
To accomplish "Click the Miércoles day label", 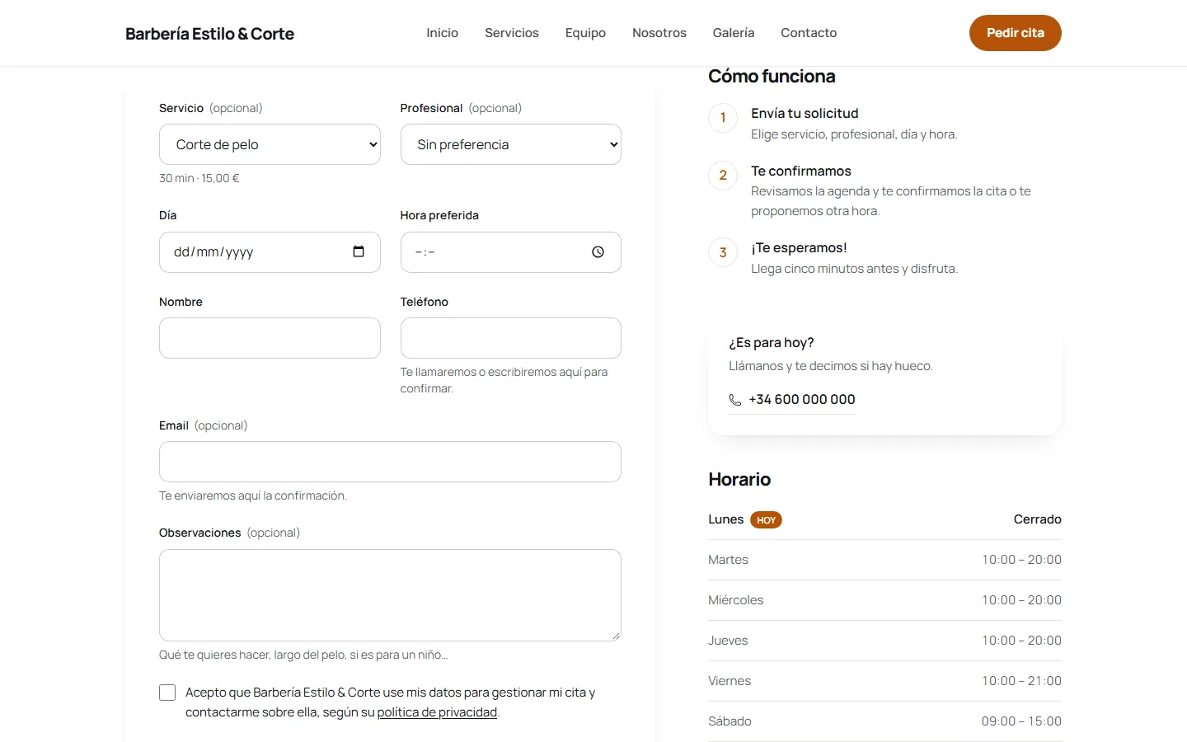I will (x=735, y=600).
